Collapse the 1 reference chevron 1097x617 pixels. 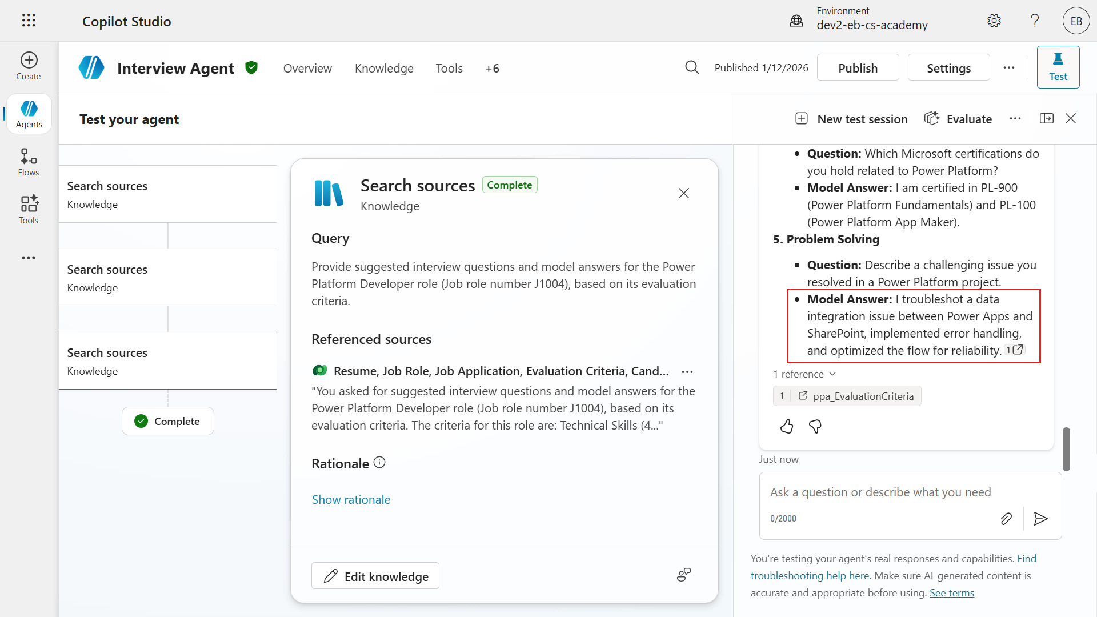(832, 374)
